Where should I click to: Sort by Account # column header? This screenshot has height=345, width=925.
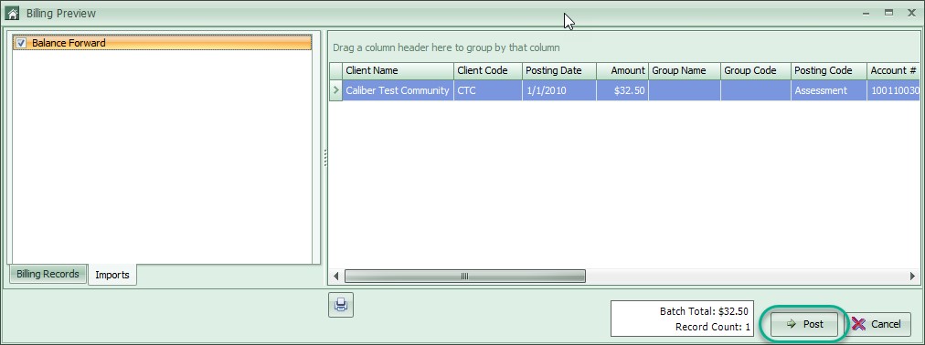tap(893, 70)
